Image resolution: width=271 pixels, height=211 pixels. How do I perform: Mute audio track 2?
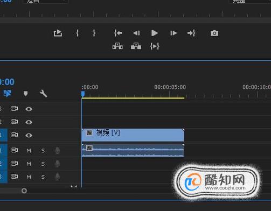[x=29, y=164]
